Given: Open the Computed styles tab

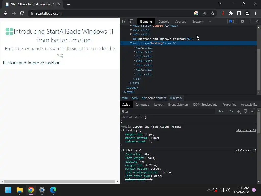Looking at the screenshot, I should (x=142, y=104).
